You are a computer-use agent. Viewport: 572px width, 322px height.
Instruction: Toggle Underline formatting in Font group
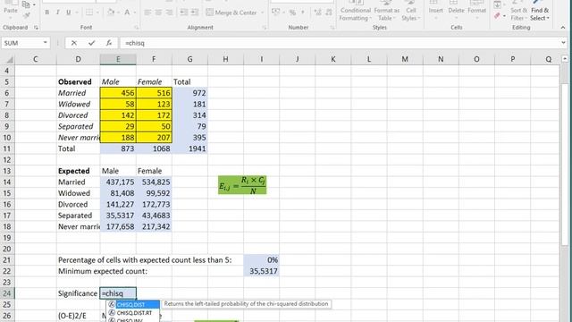pos(68,13)
